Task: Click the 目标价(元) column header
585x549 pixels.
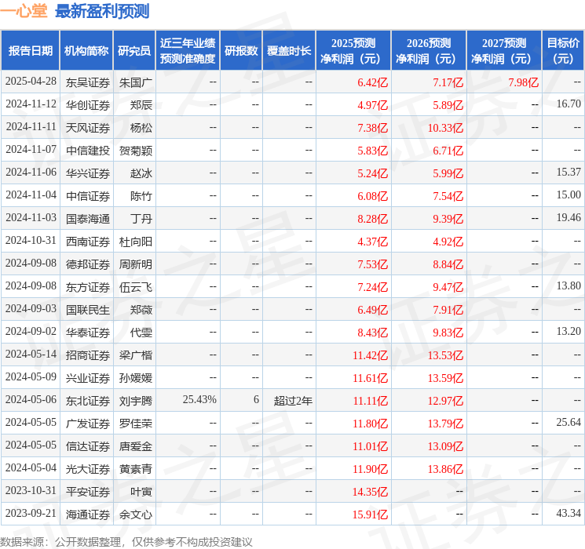Action: click(x=563, y=50)
